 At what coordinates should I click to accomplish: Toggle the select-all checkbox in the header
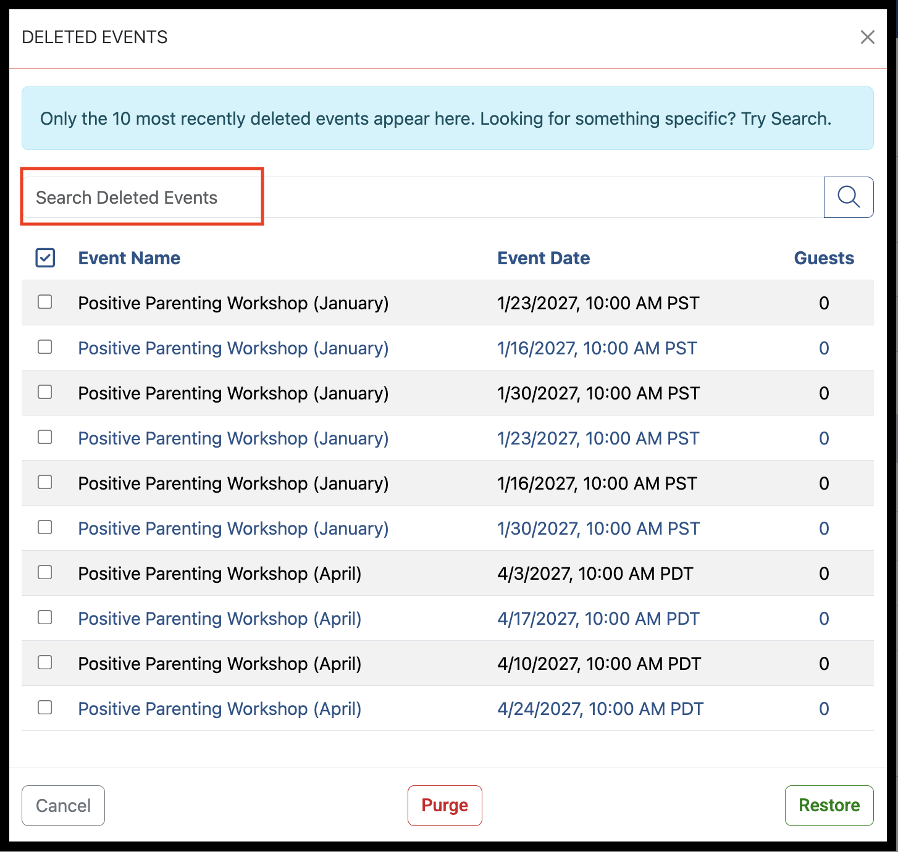[x=45, y=258]
